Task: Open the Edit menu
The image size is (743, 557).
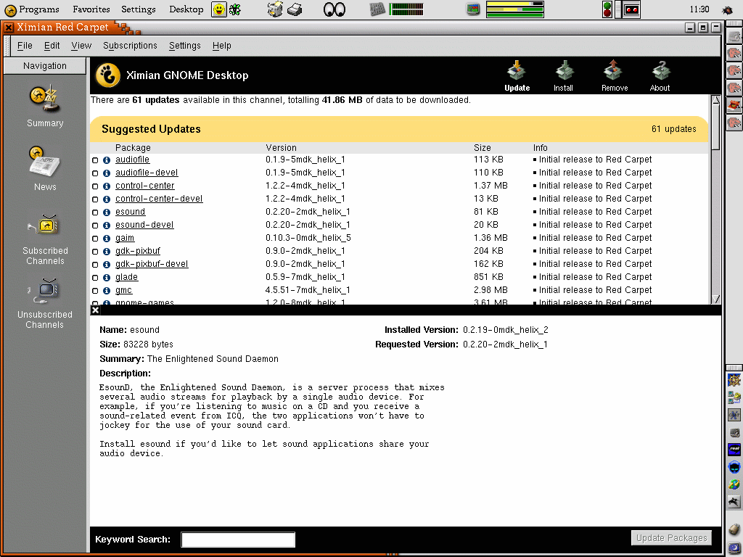Action: [x=52, y=46]
